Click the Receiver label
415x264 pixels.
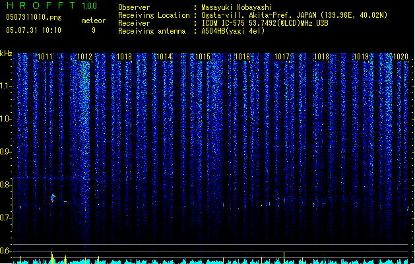134,23
